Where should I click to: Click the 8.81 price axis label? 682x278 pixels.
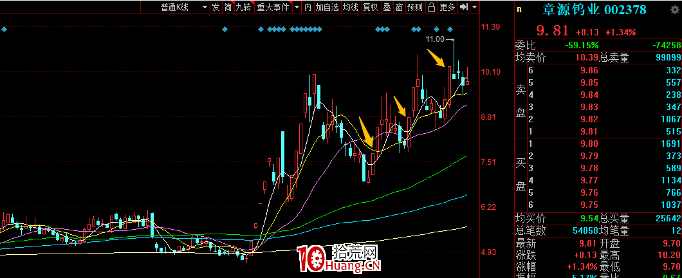(x=488, y=117)
